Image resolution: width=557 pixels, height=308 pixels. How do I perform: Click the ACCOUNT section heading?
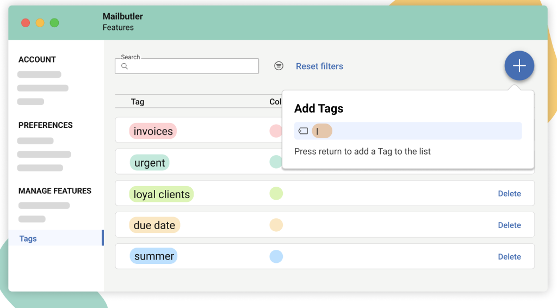37,60
